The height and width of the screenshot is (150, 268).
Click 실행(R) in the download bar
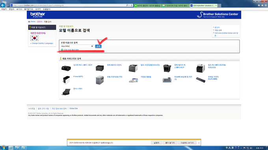(156, 143)
